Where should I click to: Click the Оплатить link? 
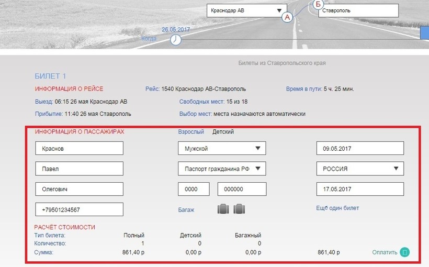coord(385,252)
